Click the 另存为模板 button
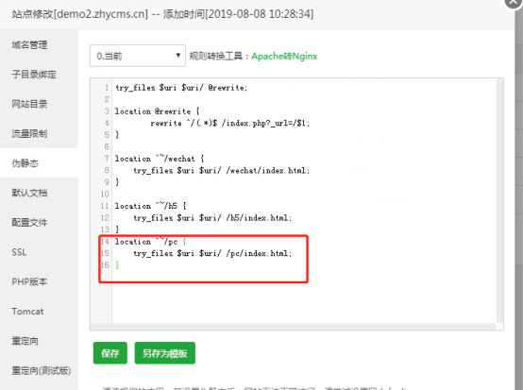 pos(165,353)
